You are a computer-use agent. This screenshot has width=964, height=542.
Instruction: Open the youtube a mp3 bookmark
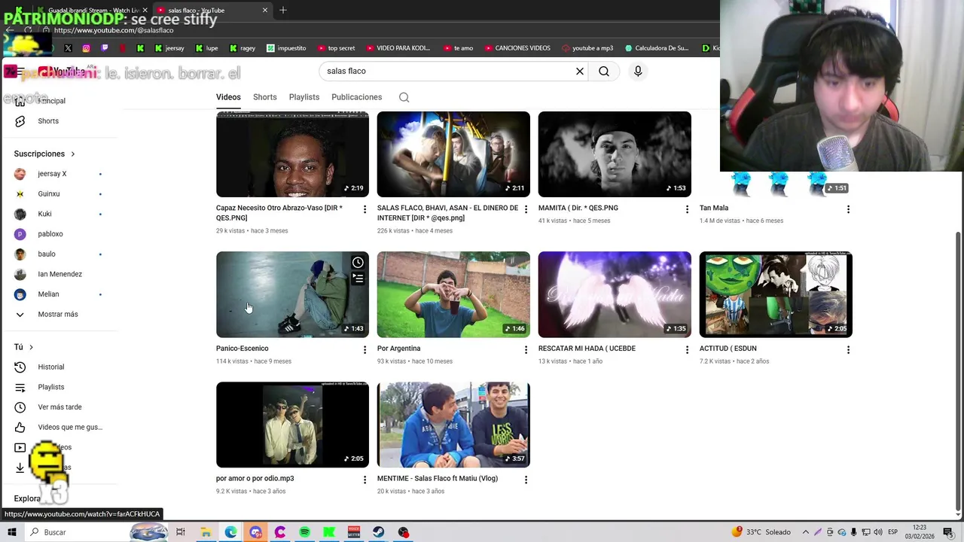(x=587, y=48)
